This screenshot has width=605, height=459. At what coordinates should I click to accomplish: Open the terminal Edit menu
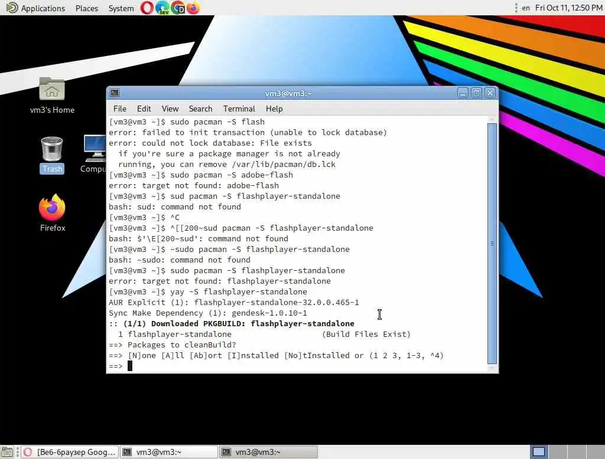144,109
